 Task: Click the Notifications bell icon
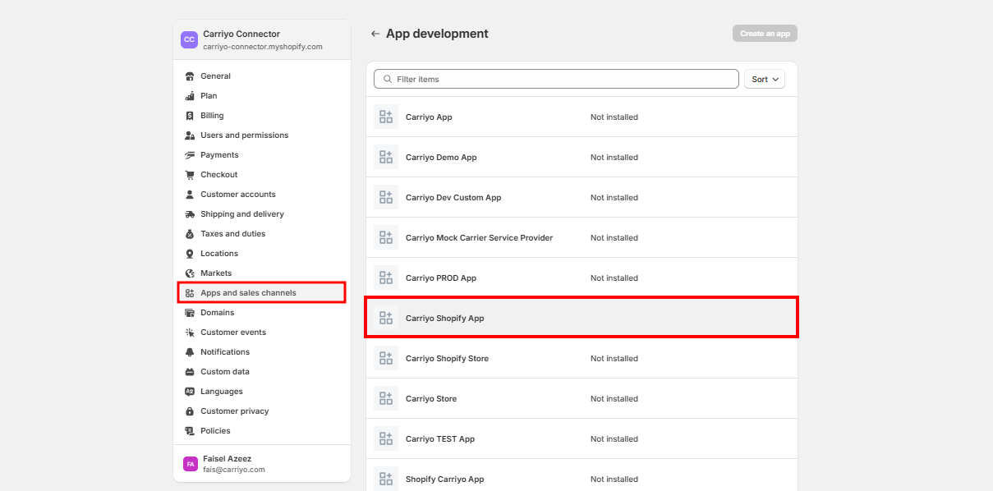click(190, 352)
